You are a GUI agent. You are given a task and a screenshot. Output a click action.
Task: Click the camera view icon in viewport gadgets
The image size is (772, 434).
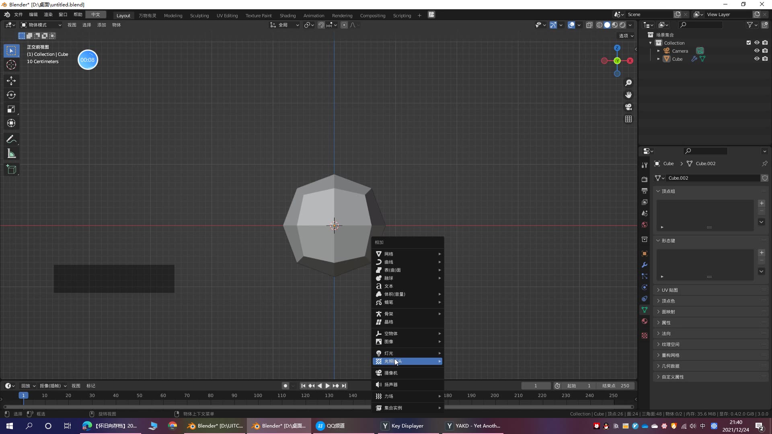click(628, 107)
